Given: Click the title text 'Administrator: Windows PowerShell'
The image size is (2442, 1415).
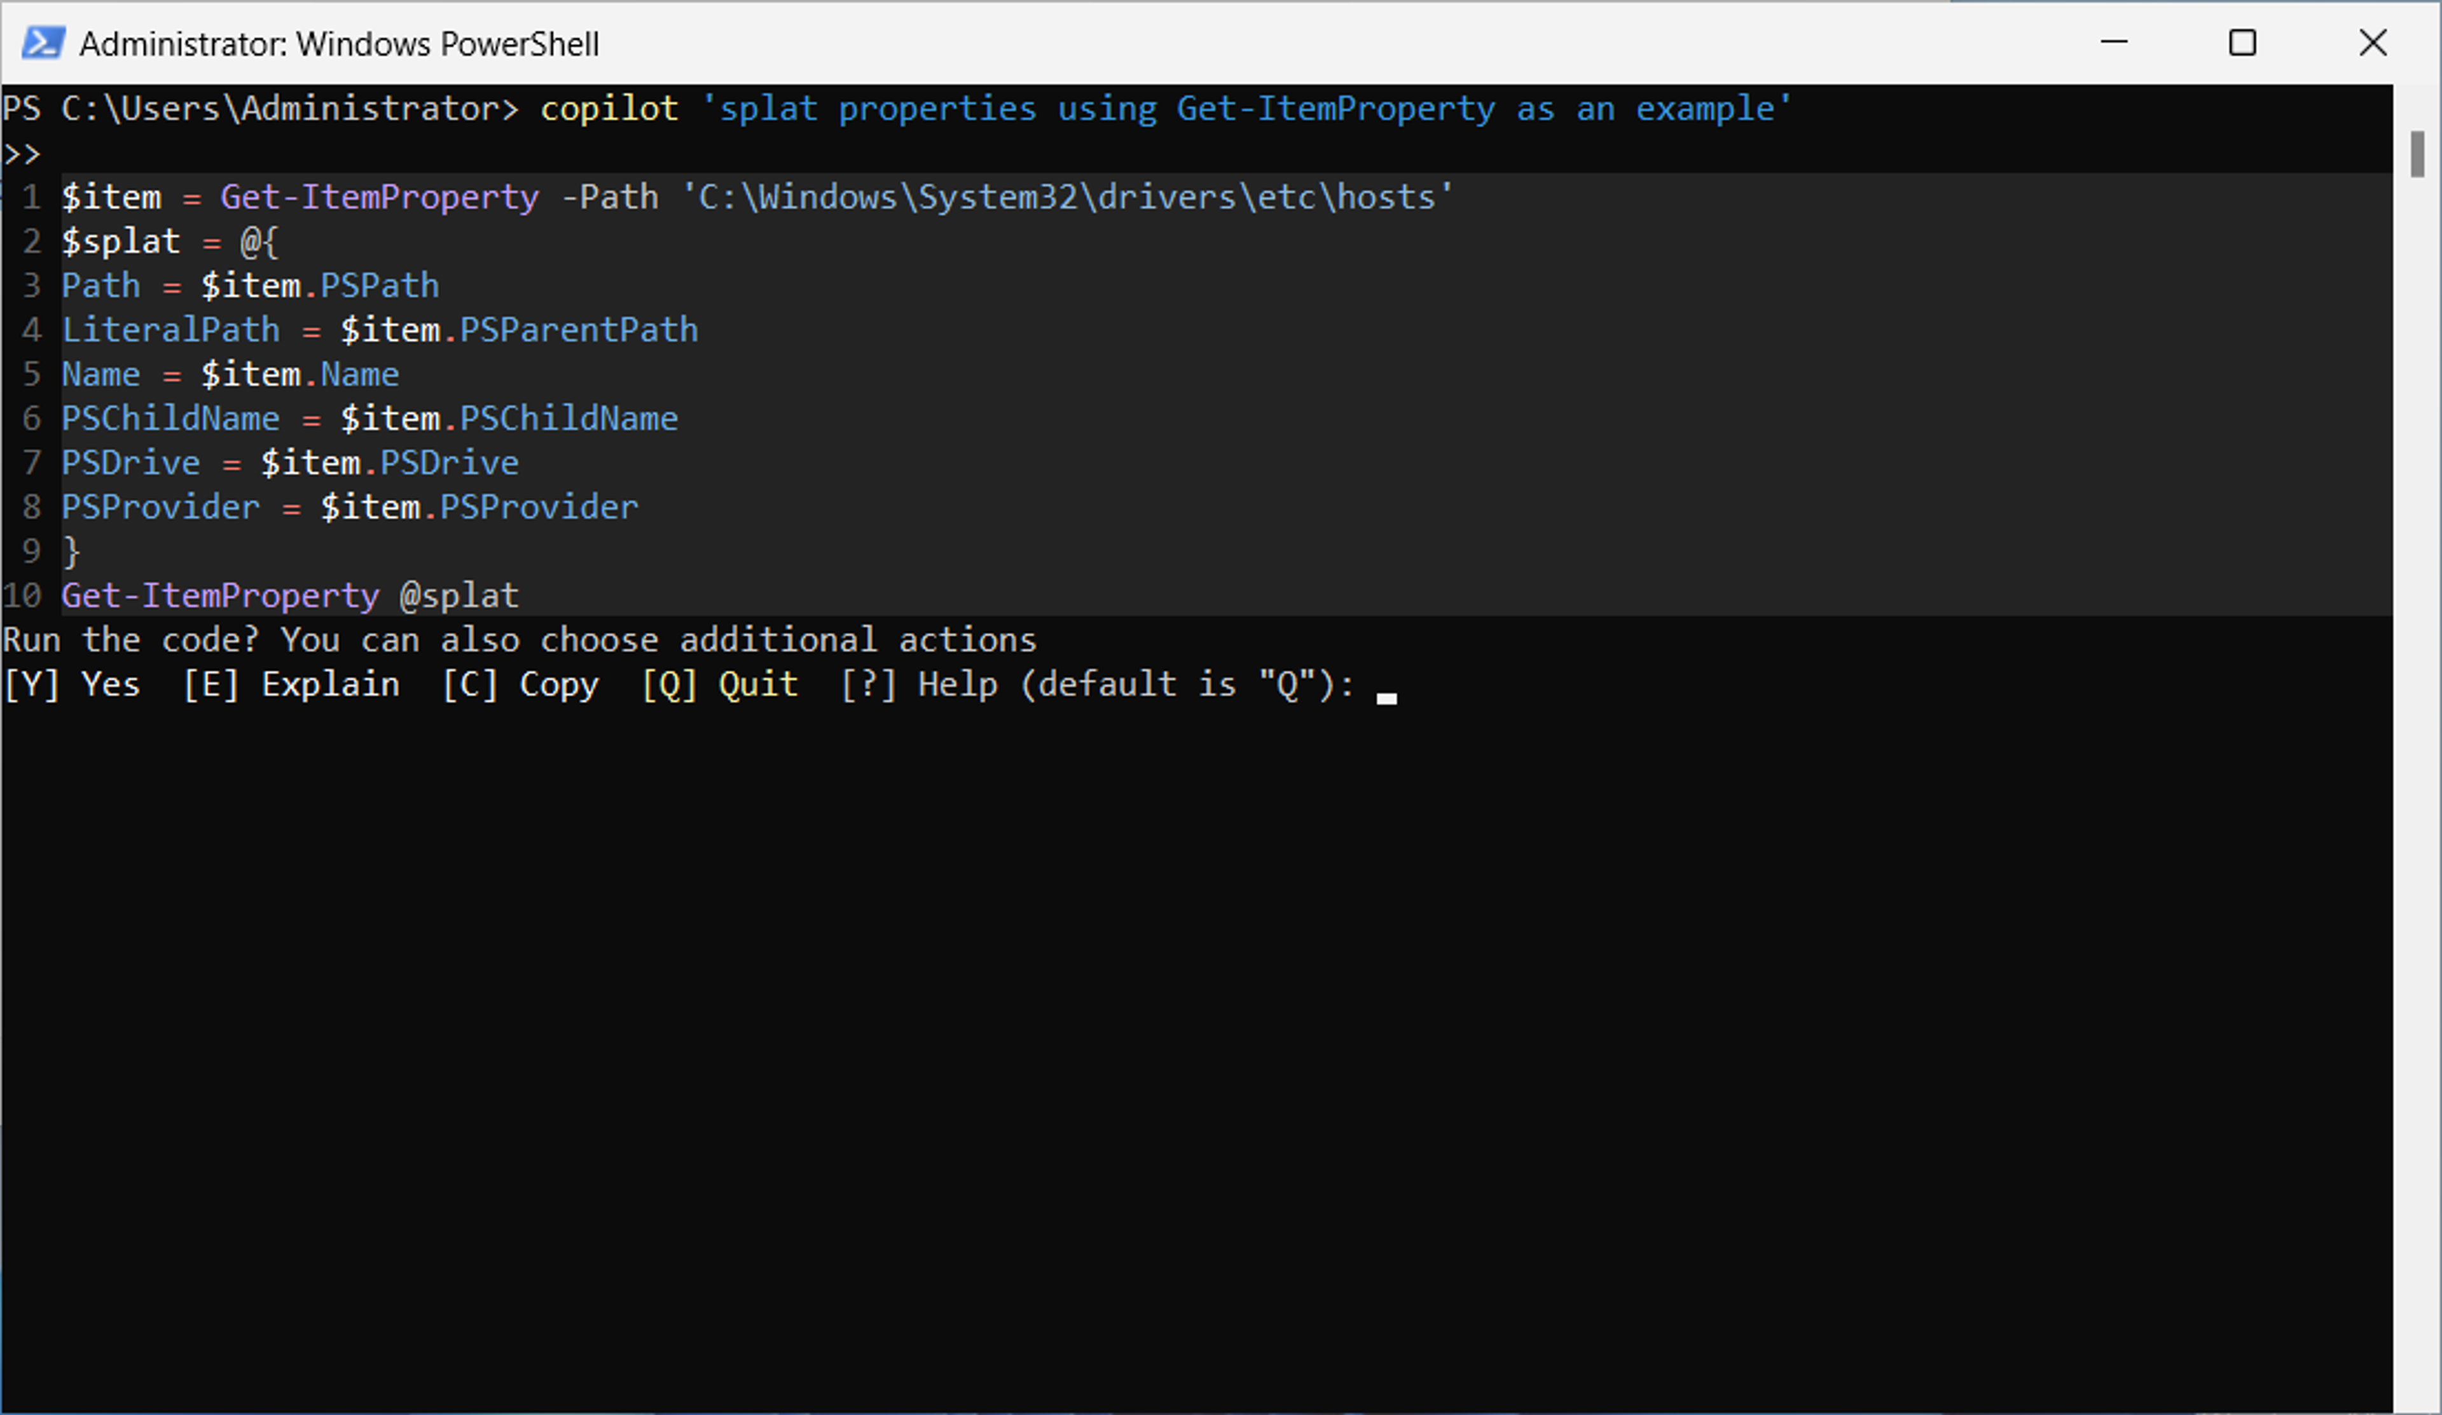Looking at the screenshot, I should tap(339, 45).
